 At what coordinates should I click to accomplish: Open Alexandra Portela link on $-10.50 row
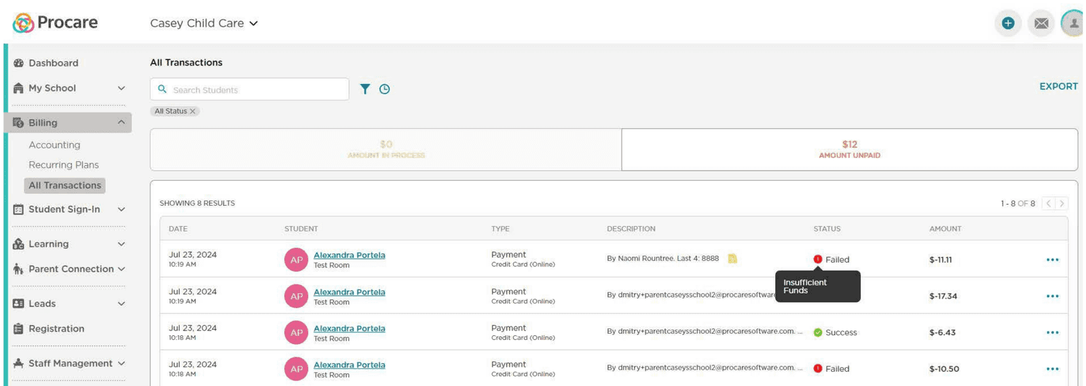coord(349,364)
